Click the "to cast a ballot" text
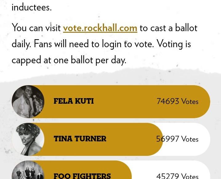Image resolution: width=221 pixels, height=179 pixels. 168,28
